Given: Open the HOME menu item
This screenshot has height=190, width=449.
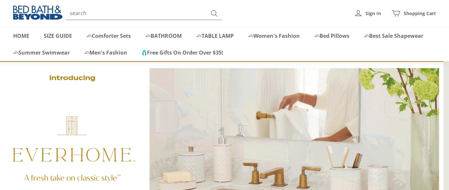Looking at the screenshot, I should (21, 36).
